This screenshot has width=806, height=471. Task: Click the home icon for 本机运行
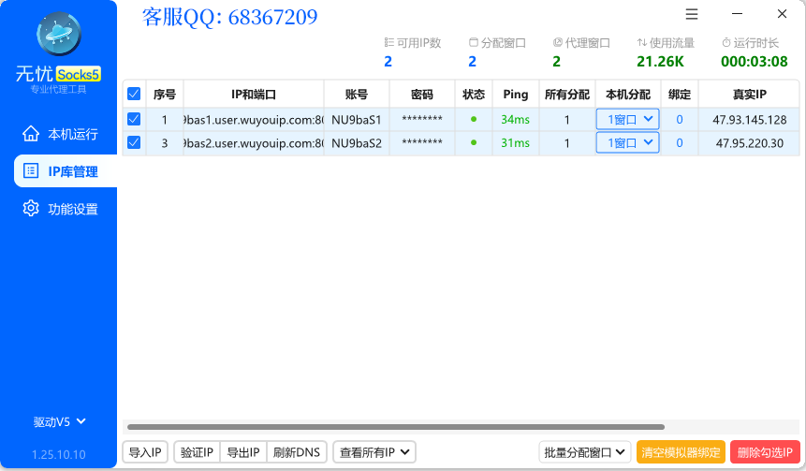pyautogui.click(x=31, y=134)
